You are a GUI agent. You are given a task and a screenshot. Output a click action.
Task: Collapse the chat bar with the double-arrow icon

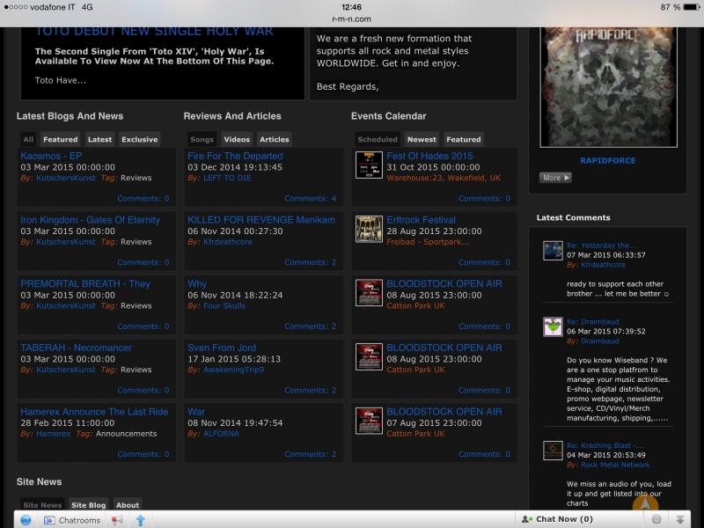click(x=679, y=520)
